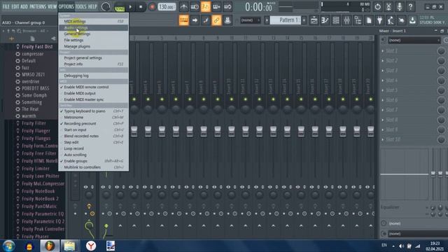Expand Slot 1 arrow in mixer effects
The image size is (448, 252).
383,51
